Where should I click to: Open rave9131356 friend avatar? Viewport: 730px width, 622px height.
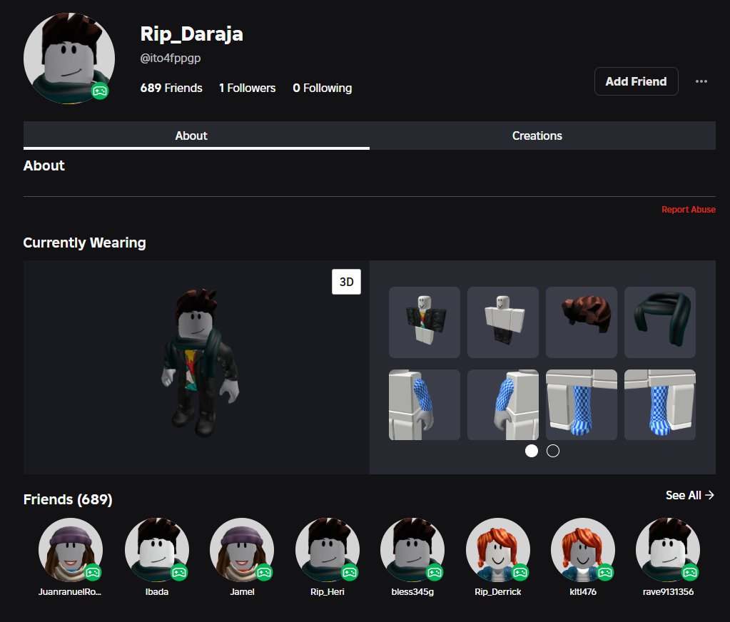click(668, 550)
